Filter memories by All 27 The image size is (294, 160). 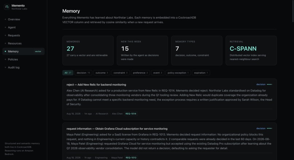tap(68, 73)
